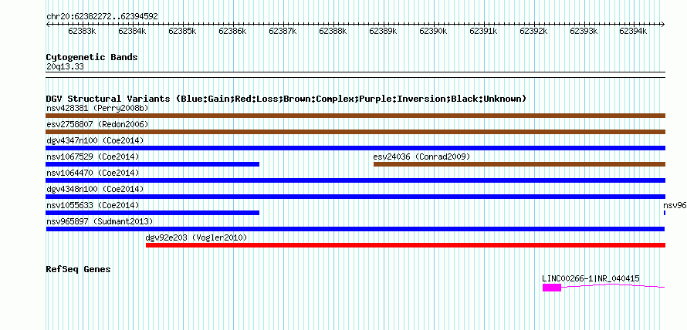
Task: Click the nsv1067529 (Coe2014) blue bar
Action: (x=153, y=164)
